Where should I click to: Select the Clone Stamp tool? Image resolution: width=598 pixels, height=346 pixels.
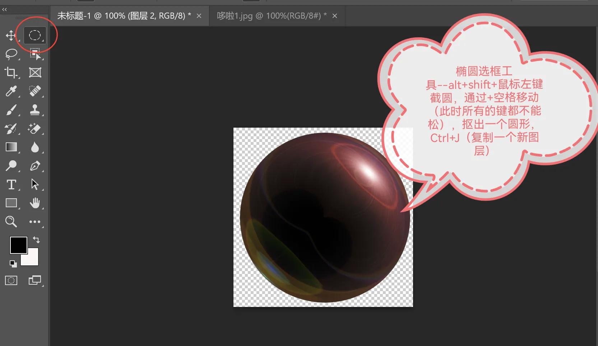coord(35,110)
